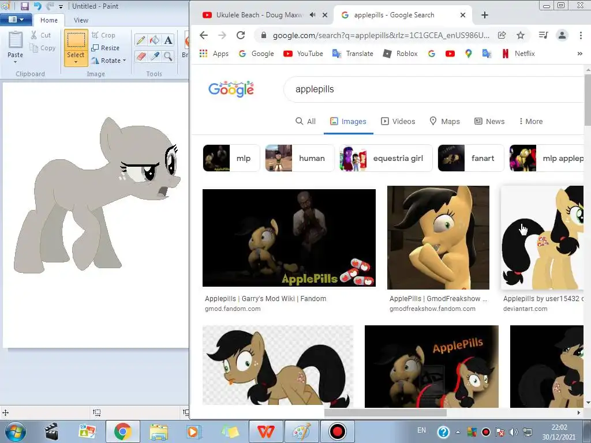This screenshot has width=591, height=443.
Task: Click the Crop button in Paint
Action: 103,35
